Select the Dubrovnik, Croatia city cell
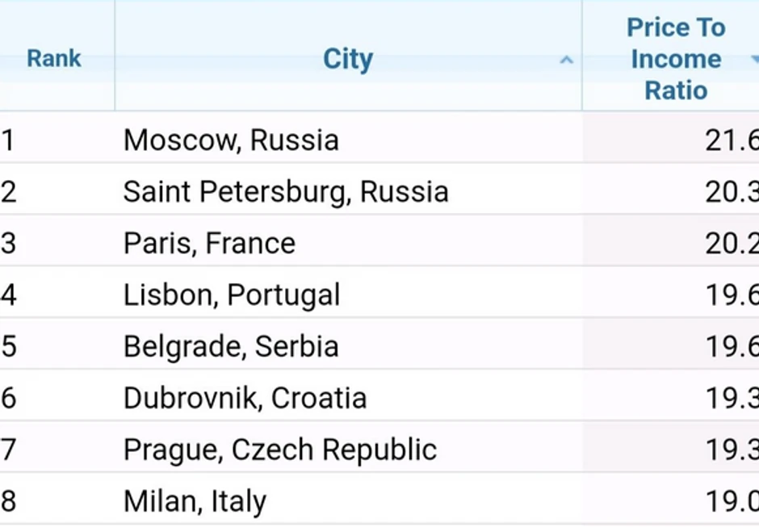 click(245, 399)
